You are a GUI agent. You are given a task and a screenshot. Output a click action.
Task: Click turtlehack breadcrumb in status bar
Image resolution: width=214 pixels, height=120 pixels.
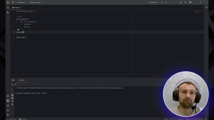(x=12, y=119)
